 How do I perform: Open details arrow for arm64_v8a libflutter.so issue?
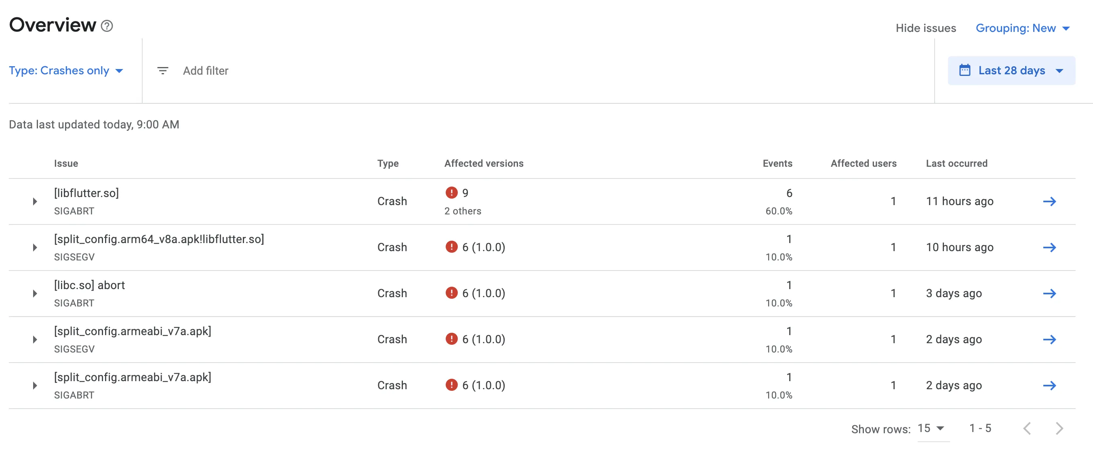1049,248
